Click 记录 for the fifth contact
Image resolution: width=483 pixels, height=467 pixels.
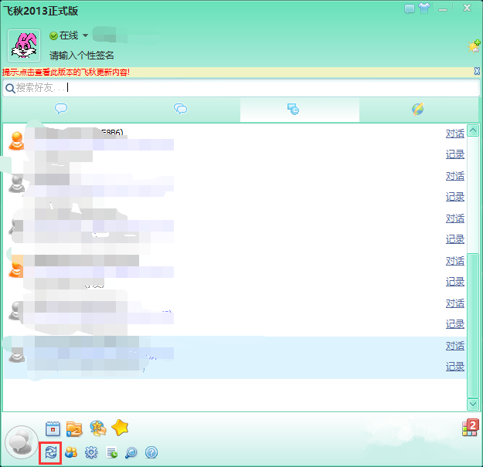tap(455, 324)
